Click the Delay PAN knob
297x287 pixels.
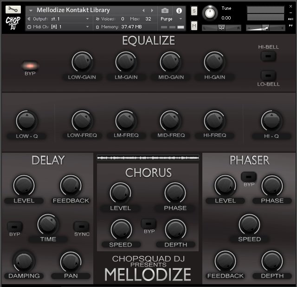pyautogui.click(x=71, y=262)
